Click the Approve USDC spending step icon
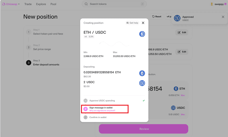This screenshot has width=228, height=137. 85,101
